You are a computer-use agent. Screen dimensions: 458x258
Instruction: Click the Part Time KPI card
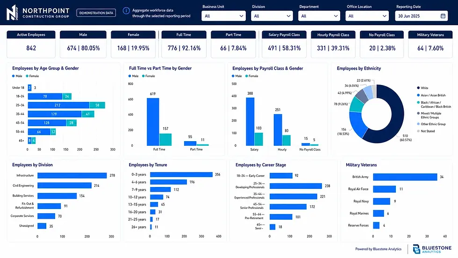click(x=233, y=44)
